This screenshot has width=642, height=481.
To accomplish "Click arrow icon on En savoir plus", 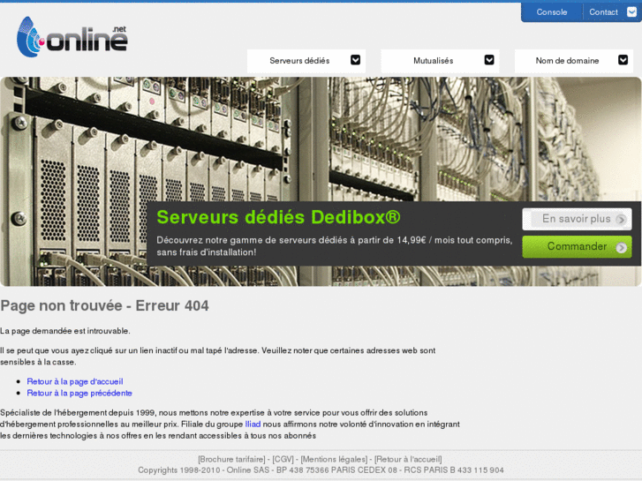I will pos(621,220).
